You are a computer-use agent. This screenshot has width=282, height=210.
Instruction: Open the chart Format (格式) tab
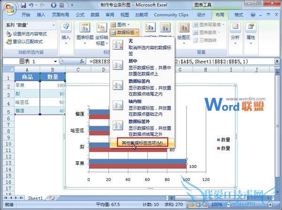pyautogui.click(x=239, y=15)
